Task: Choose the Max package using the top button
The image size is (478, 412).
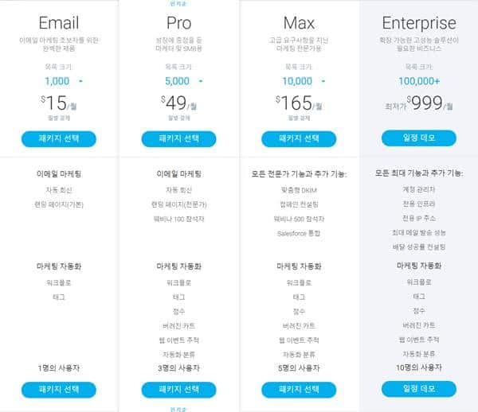Action: click(x=299, y=138)
